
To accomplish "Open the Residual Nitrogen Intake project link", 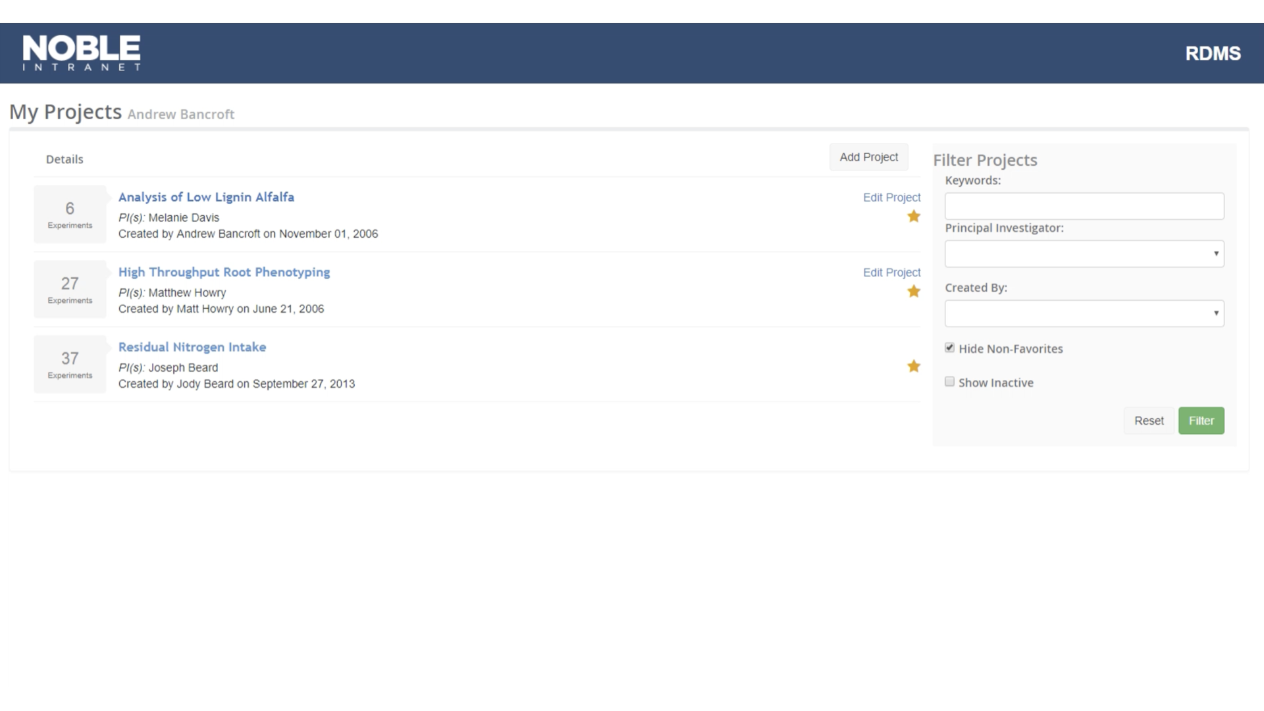I will click(x=192, y=346).
